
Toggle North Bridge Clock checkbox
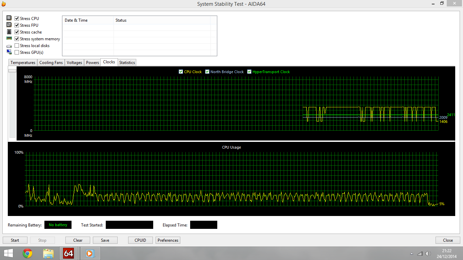tap(207, 72)
